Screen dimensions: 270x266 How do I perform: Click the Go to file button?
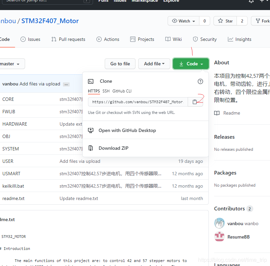click(120, 64)
